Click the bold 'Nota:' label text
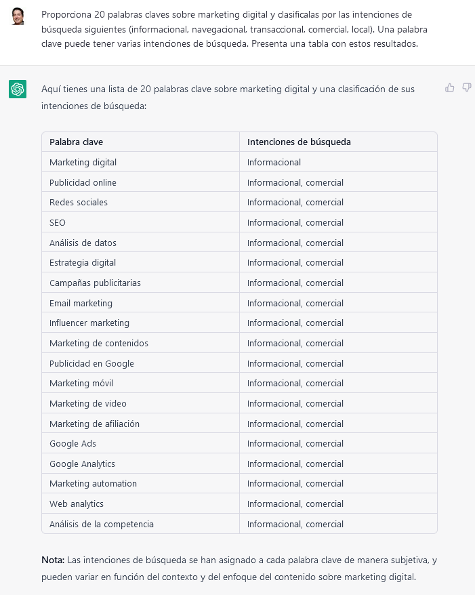This screenshot has width=475, height=595. click(x=53, y=560)
